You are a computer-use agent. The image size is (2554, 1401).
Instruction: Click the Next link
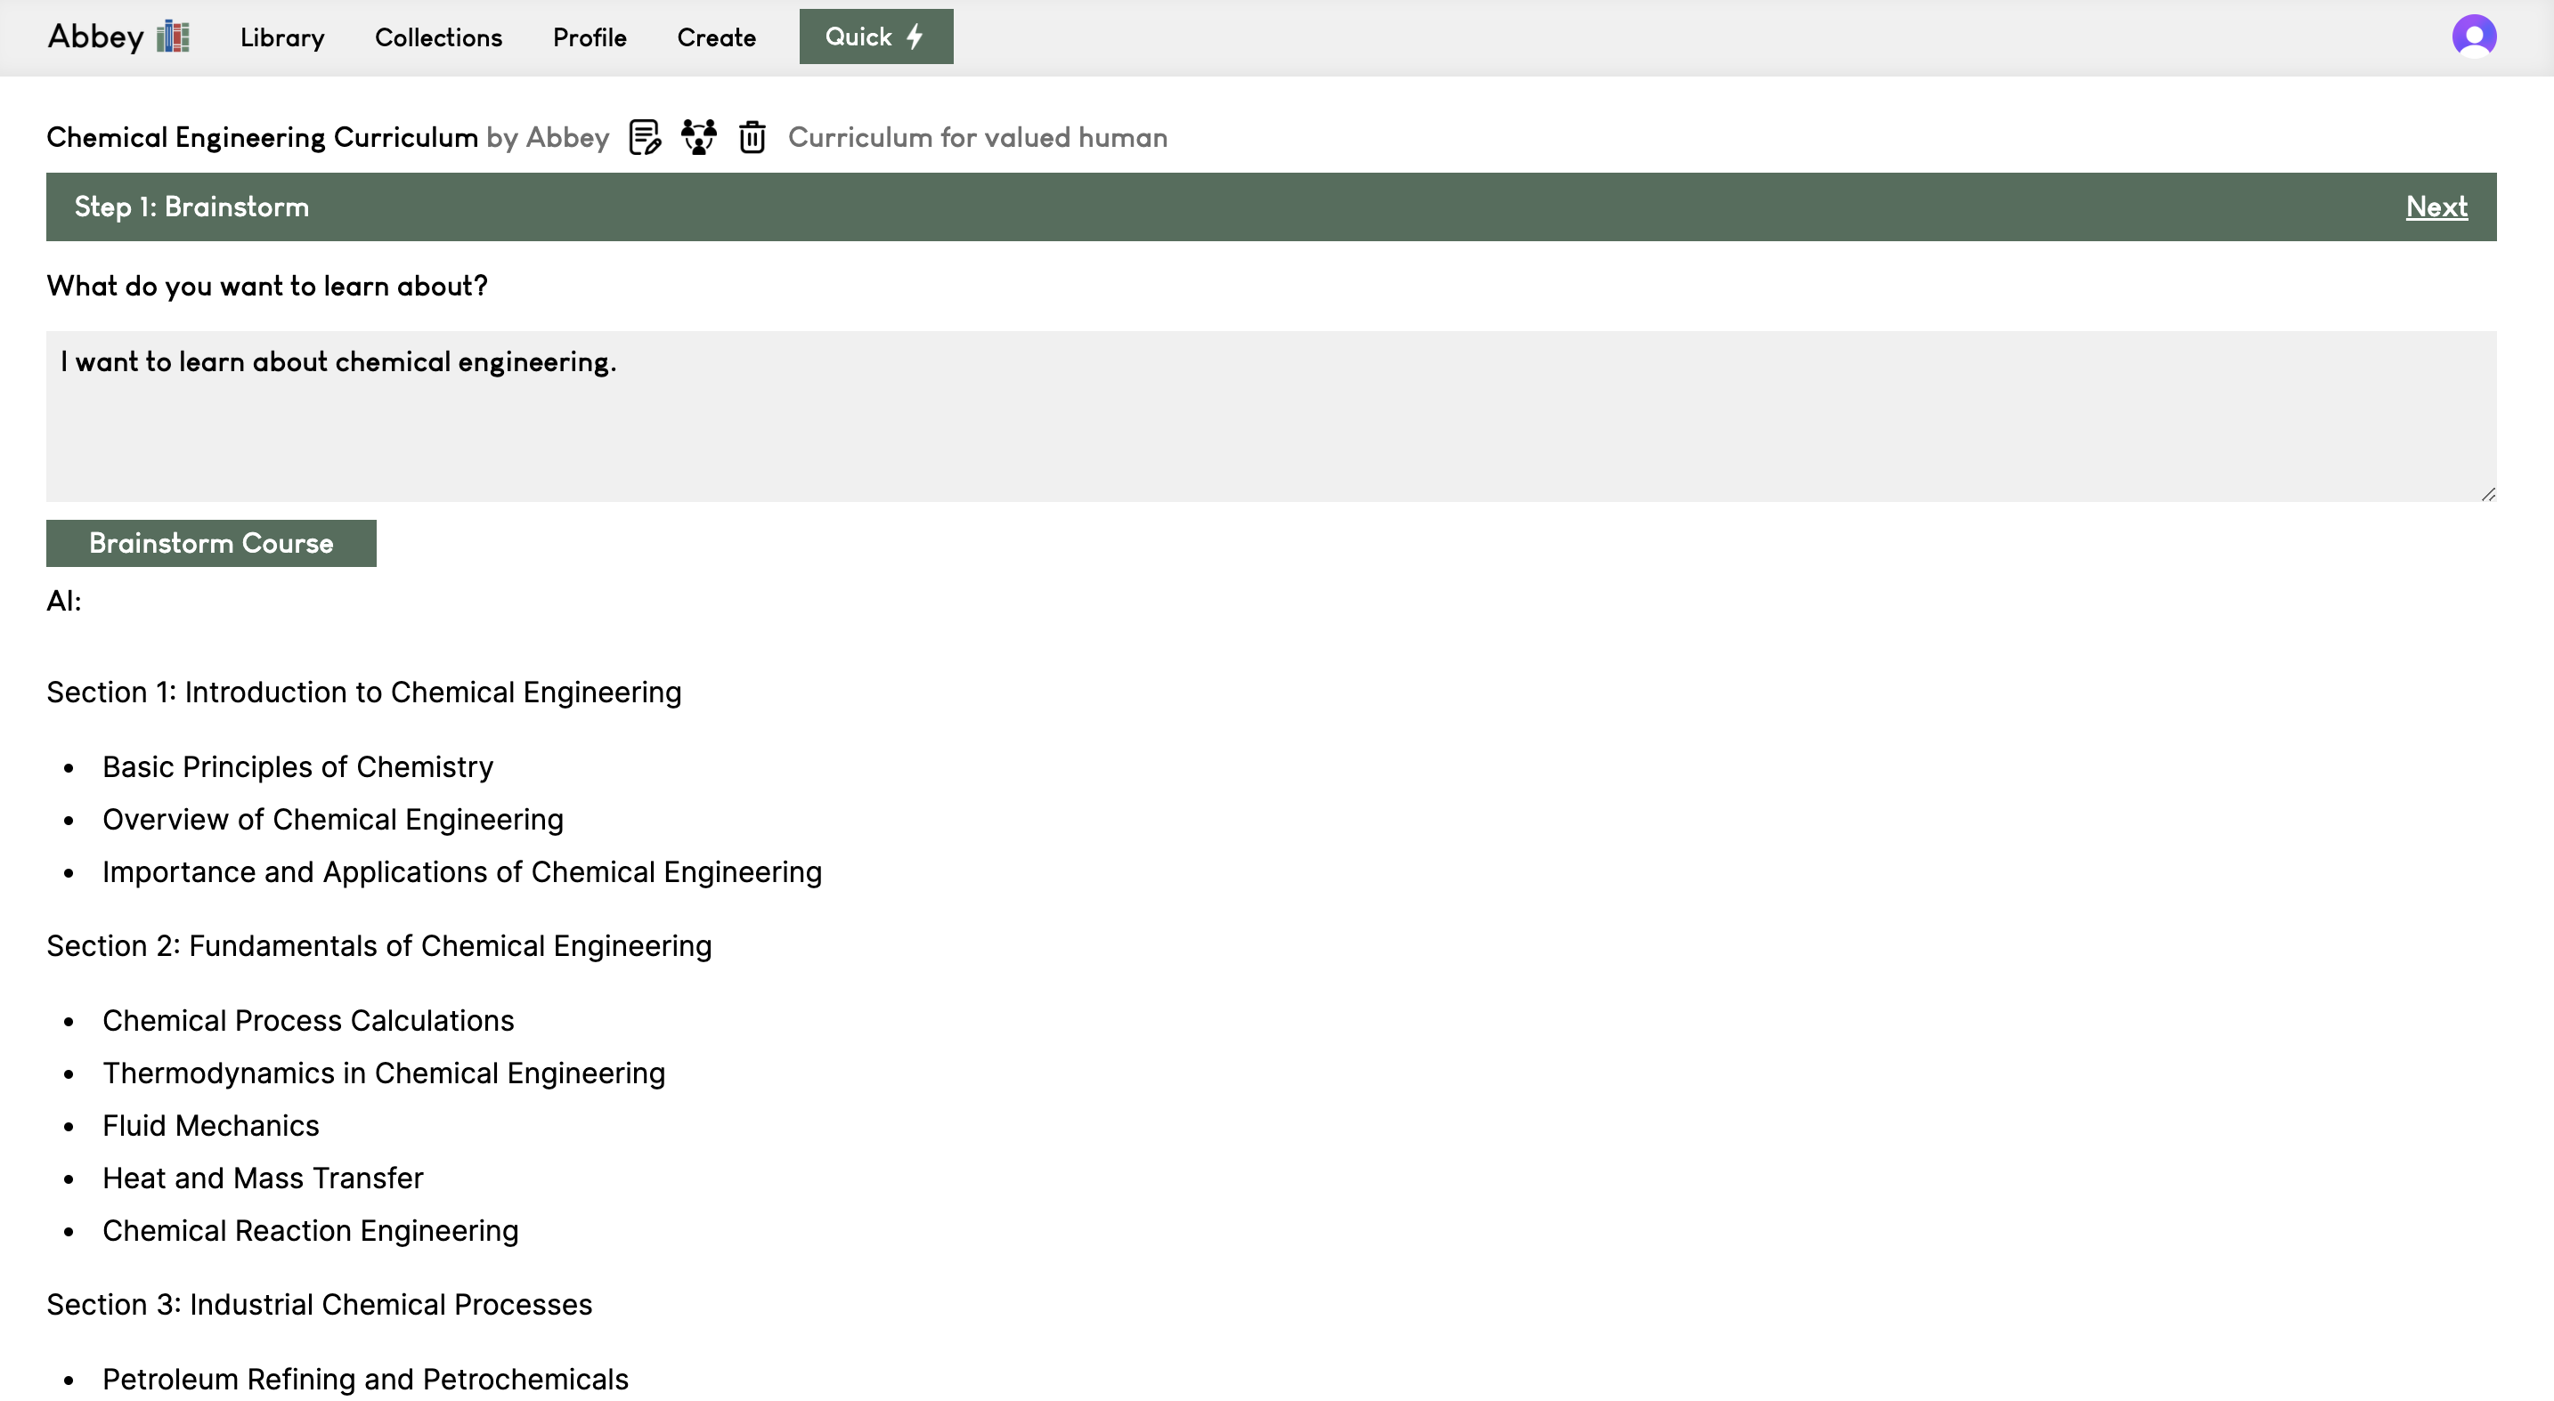pos(2436,207)
